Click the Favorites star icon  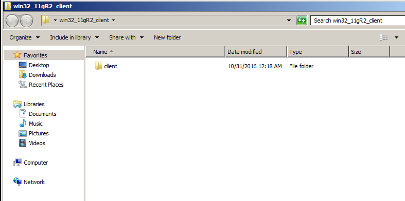tap(17, 55)
